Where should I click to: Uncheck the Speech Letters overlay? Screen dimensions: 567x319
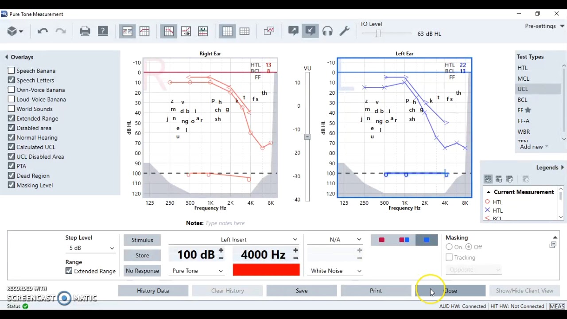[12, 80]
